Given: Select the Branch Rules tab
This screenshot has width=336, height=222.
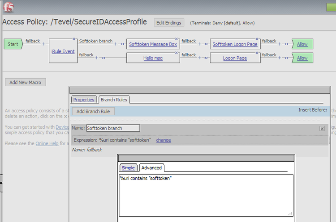Looking at the screenshot, I should [x=114, y=100].
